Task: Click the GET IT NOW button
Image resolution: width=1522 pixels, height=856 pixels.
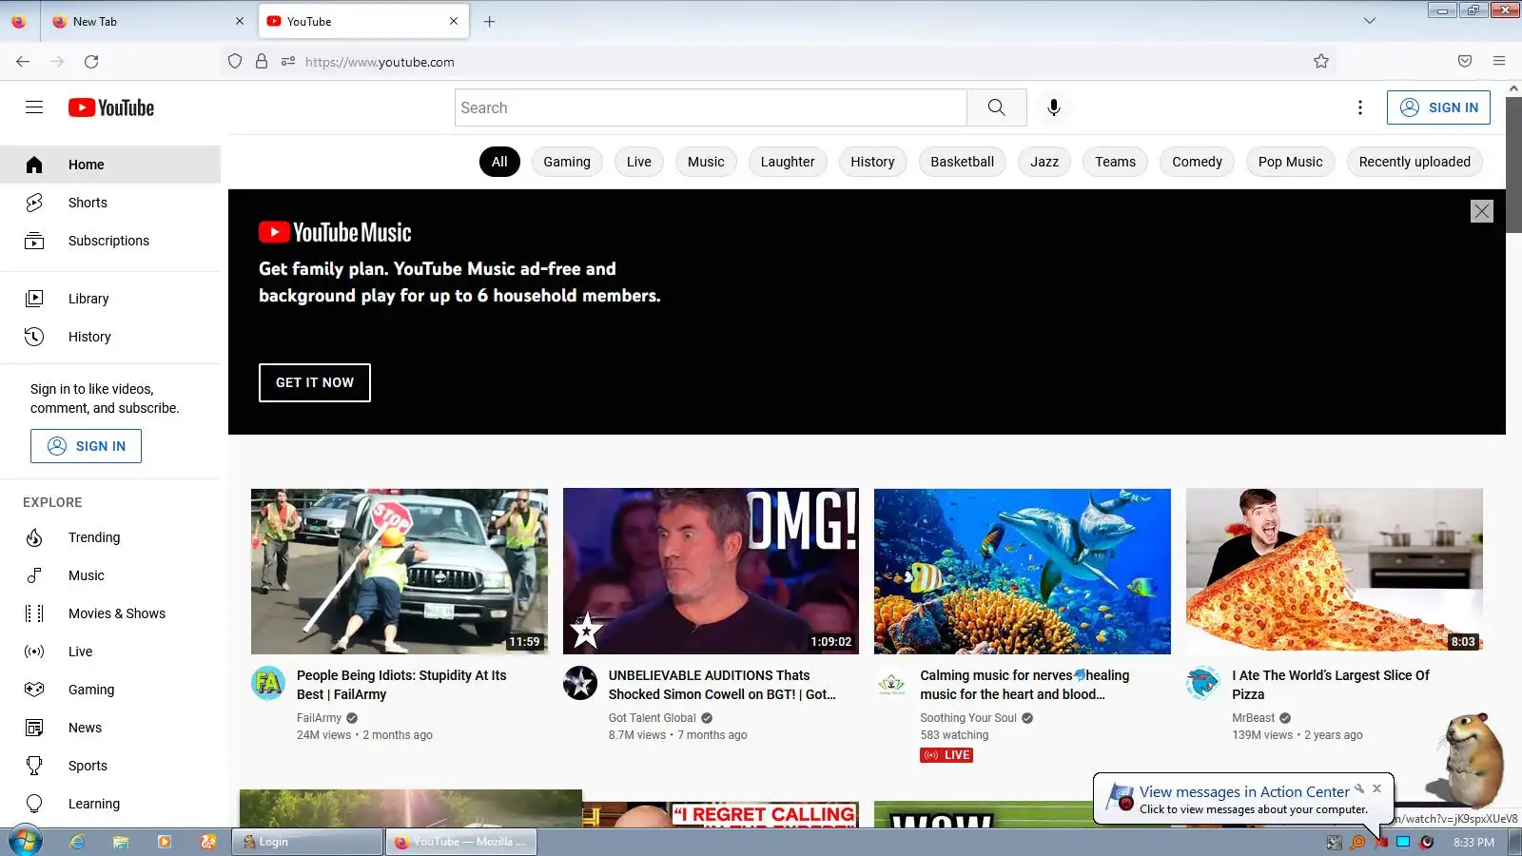Action: click(x=315, y=382)
